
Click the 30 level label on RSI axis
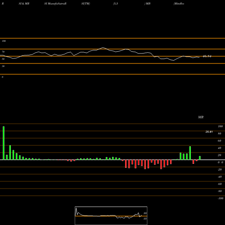pyautogui.click(x=3, y=66)
